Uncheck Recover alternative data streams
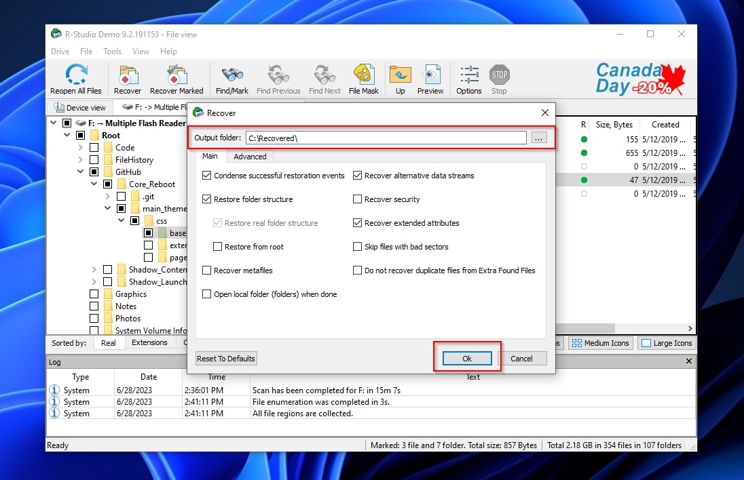The width and height of the screenshot is (744, 480). (x=358, y=176)
